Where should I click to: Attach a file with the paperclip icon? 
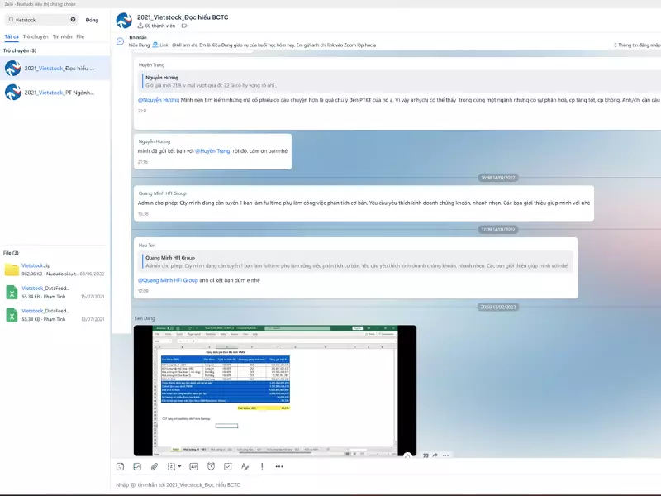click(x=155, y=466)
